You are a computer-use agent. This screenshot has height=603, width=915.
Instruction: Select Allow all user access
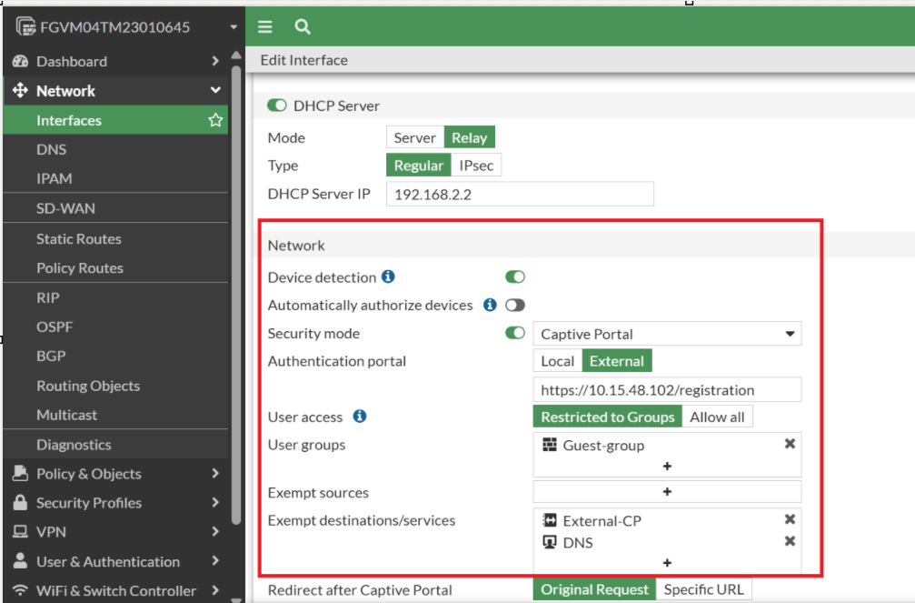click(x=717, y=417)
